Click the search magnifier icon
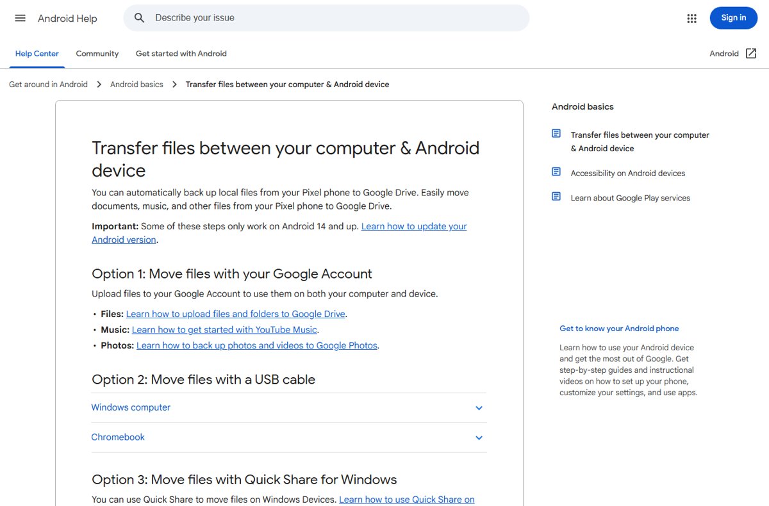769x506 pixels. point(139,18)
